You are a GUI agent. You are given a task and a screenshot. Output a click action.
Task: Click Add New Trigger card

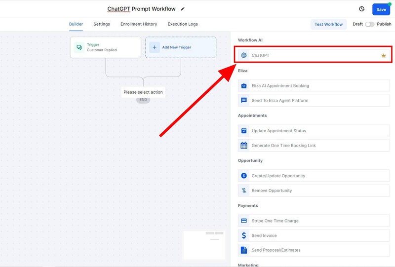tap(181, 47)
